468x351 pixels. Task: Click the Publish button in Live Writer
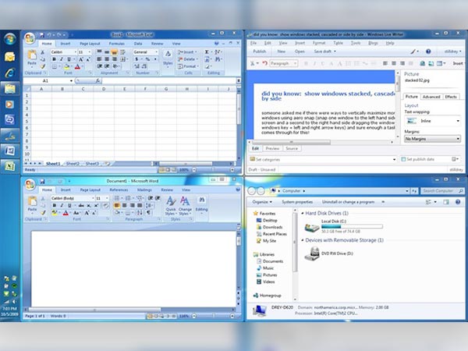pyautogui.click(x=261, y=51)
